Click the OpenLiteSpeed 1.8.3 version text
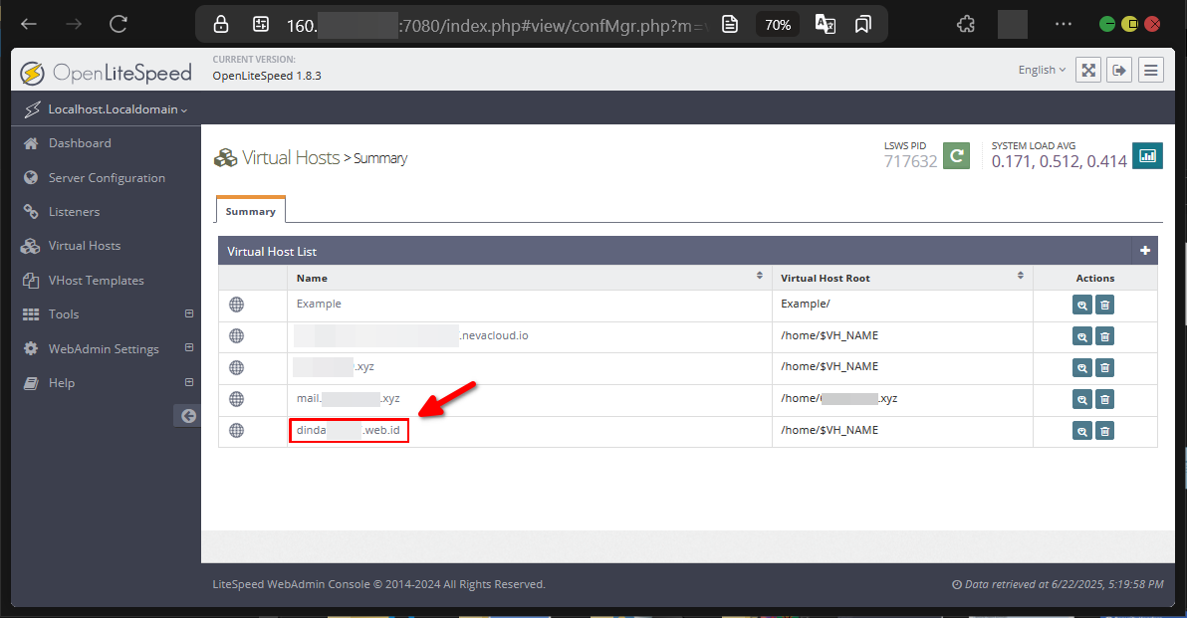 click(x=267, y=76)
